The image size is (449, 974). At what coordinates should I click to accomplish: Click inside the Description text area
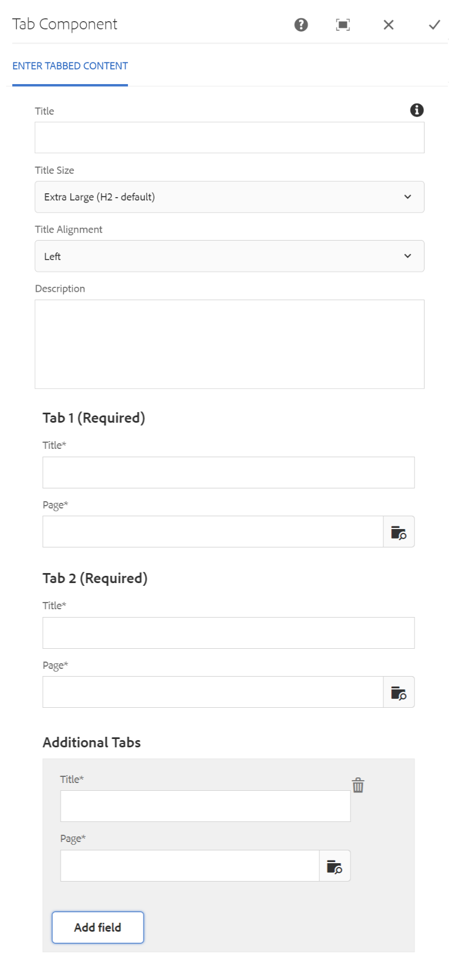[229, 342]
